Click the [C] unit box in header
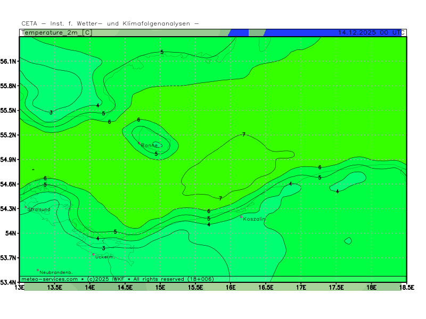Viewport: 426px width, 319px height. [87, 32]
